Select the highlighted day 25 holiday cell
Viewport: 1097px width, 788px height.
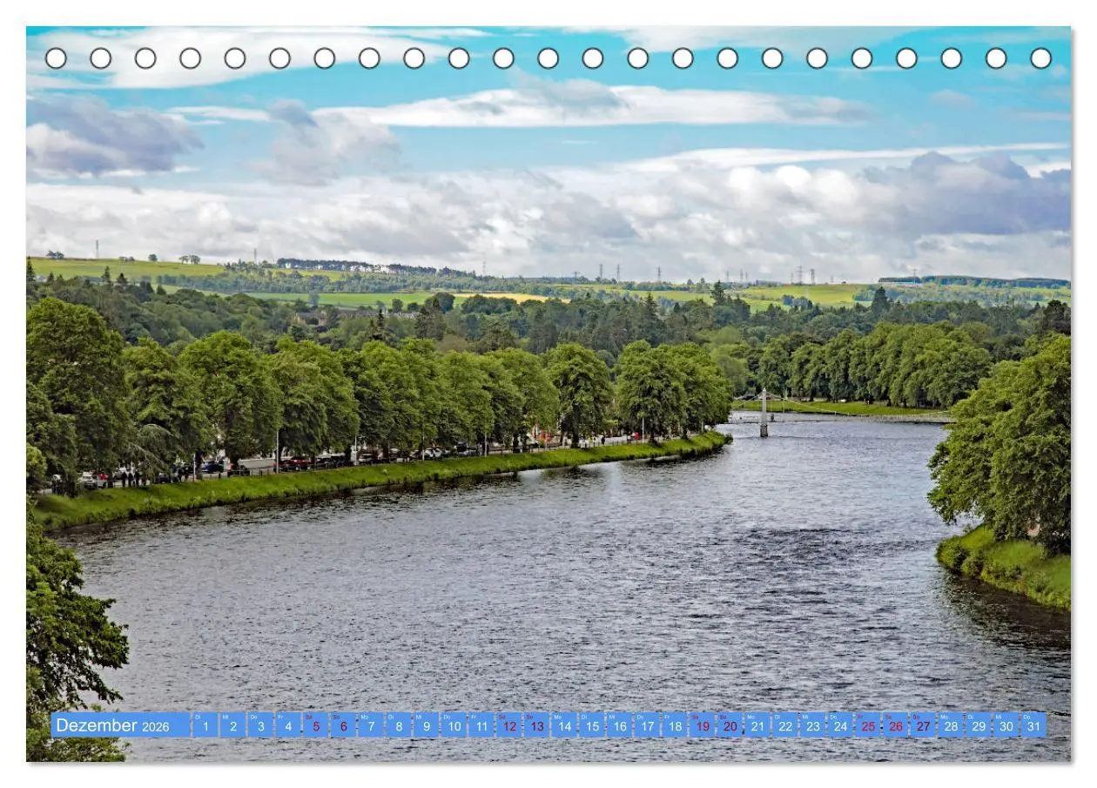869,725
